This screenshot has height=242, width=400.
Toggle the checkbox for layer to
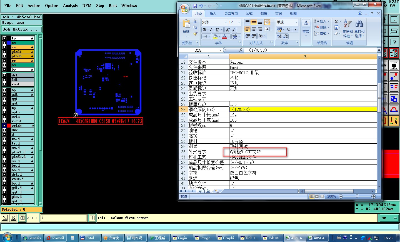(x=4, y=38)
